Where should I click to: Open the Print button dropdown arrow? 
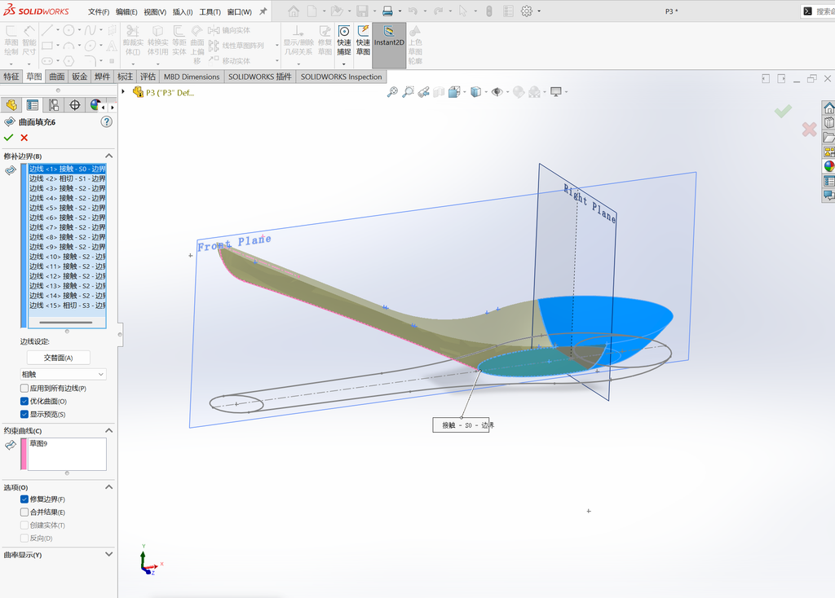click(400, 11)
